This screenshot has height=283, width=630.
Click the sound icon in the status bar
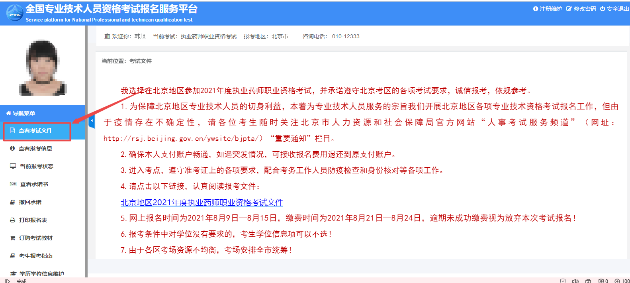pyautogui.click(x=575, y=281)
